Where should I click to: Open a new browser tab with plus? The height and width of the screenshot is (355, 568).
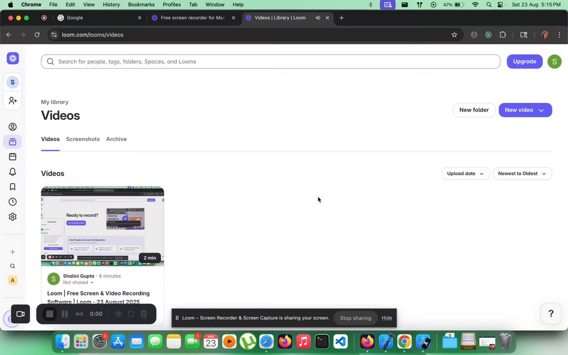click(x=341, y=18)
